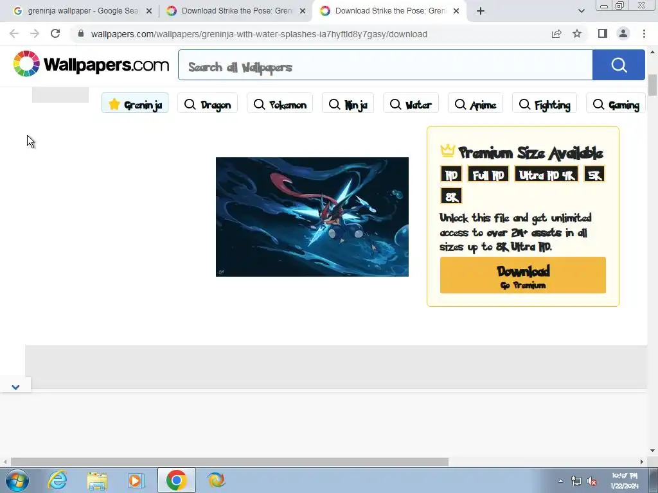The width and height of the screenshot is (658, 493).
Task: Search the Ninja tag
Action: (x=348, y=103)
